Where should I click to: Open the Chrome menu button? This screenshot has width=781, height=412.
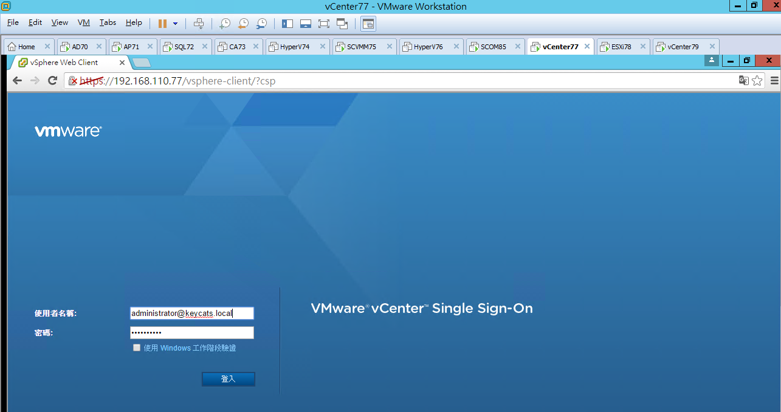pos(774,80)
